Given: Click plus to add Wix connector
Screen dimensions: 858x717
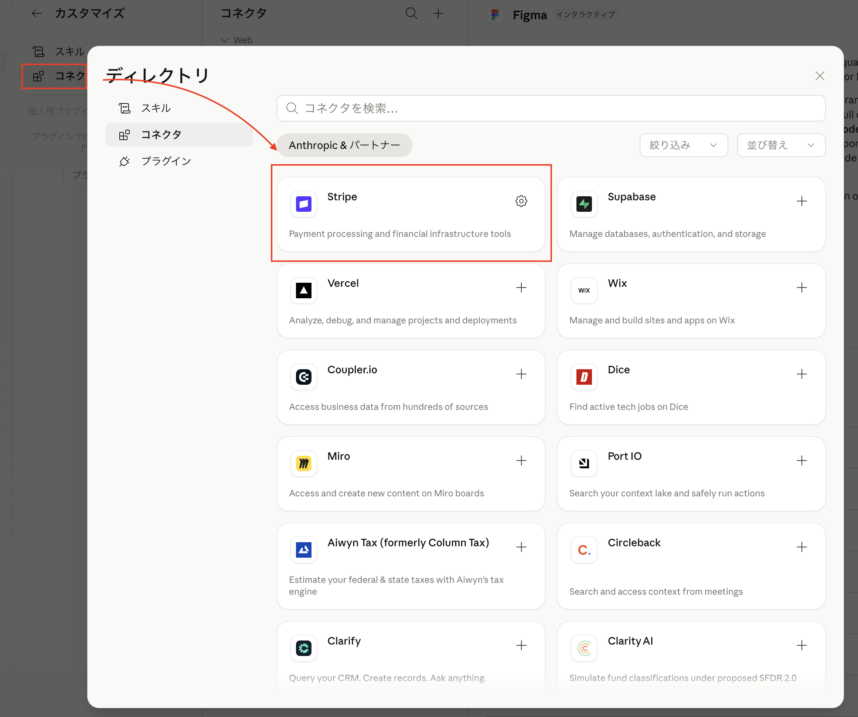Looking at the screenshot, I should 801,288.
